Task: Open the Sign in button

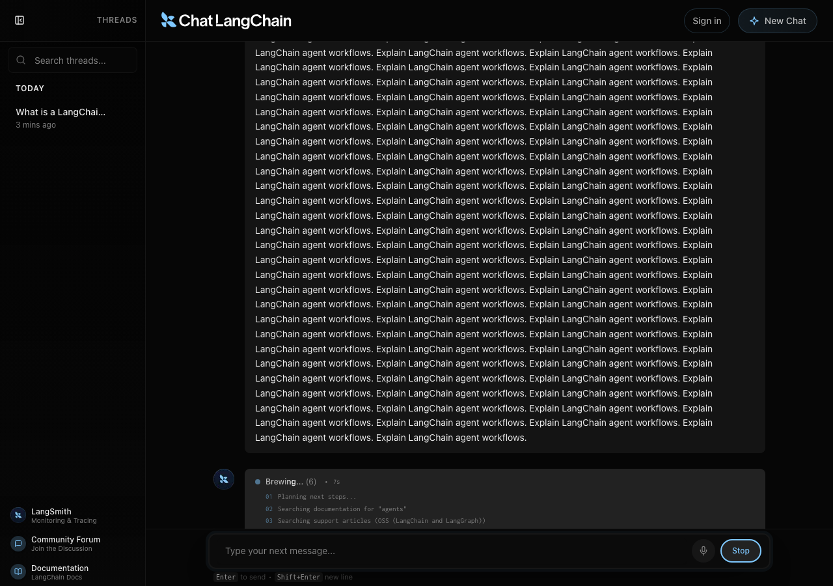Action: tap(707, 21)
